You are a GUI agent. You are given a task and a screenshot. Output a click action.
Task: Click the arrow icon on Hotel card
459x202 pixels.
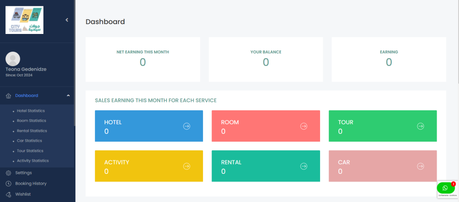click(x=187, y=126)
